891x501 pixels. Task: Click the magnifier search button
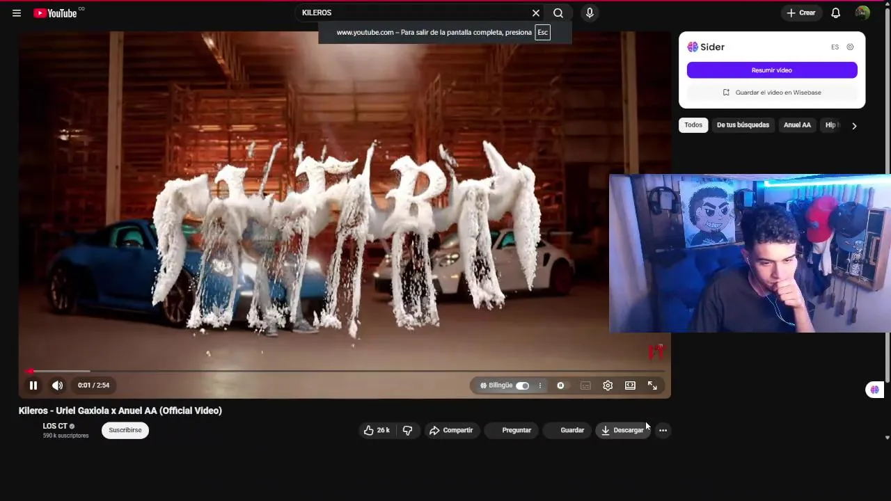[x=558, y=13]
